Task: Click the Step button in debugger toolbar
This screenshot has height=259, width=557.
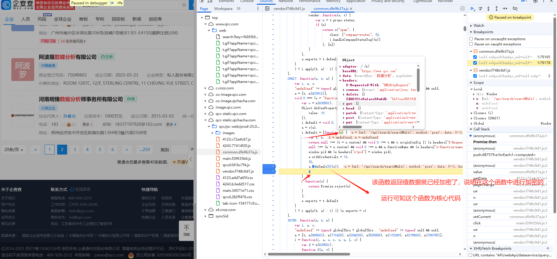Action: [x=505, y=9]
